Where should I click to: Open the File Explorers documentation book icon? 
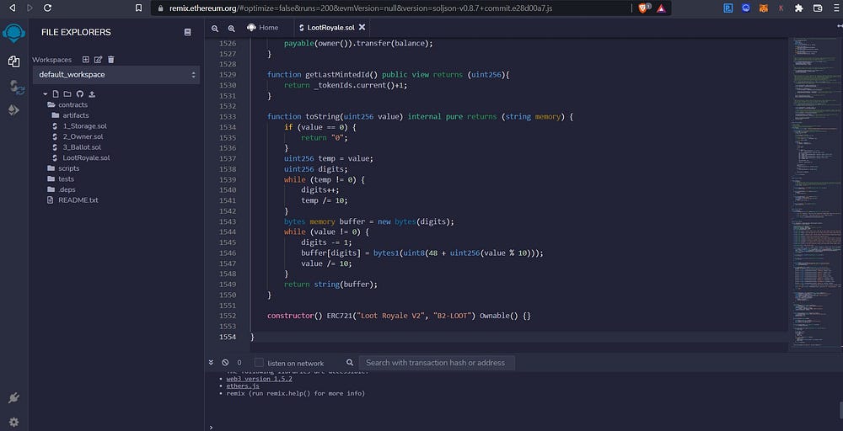(188, 32)
